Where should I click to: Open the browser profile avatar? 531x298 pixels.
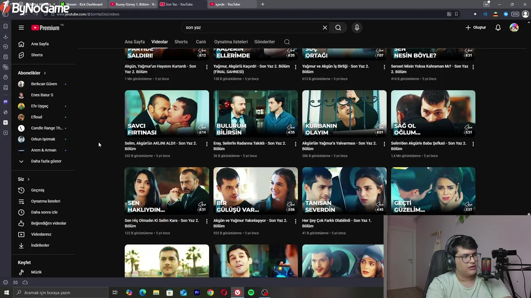525,14
